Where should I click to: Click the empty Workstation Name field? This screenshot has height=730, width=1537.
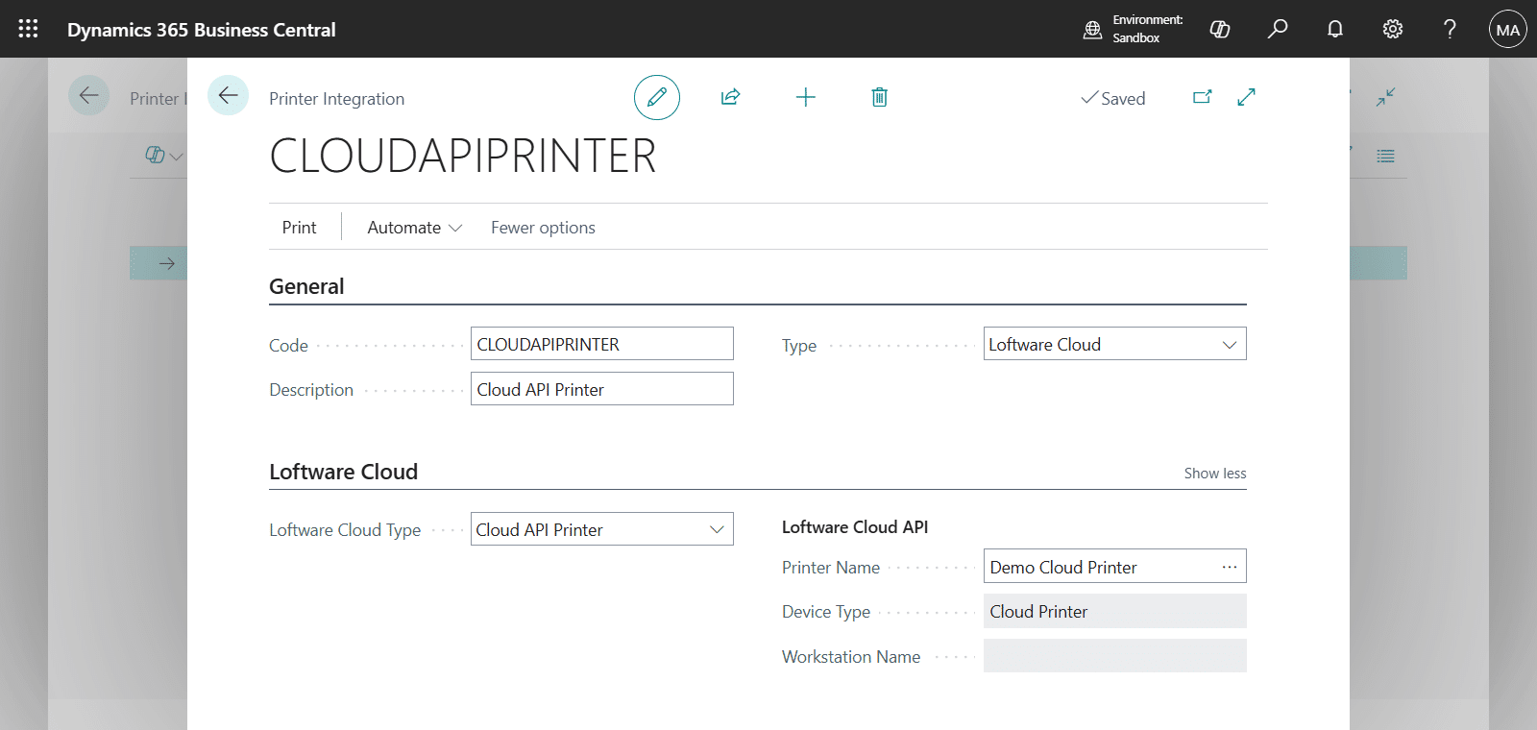point(1114,656)
